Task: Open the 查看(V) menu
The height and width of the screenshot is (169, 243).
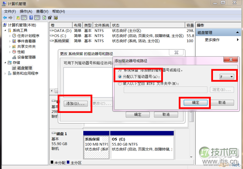Action: coord(42,12)
